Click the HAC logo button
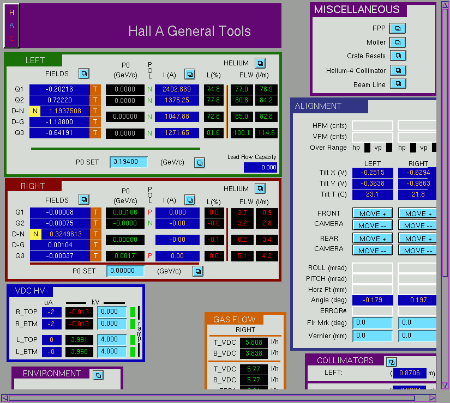Screen dimensions: 450x403 (11, 26)
